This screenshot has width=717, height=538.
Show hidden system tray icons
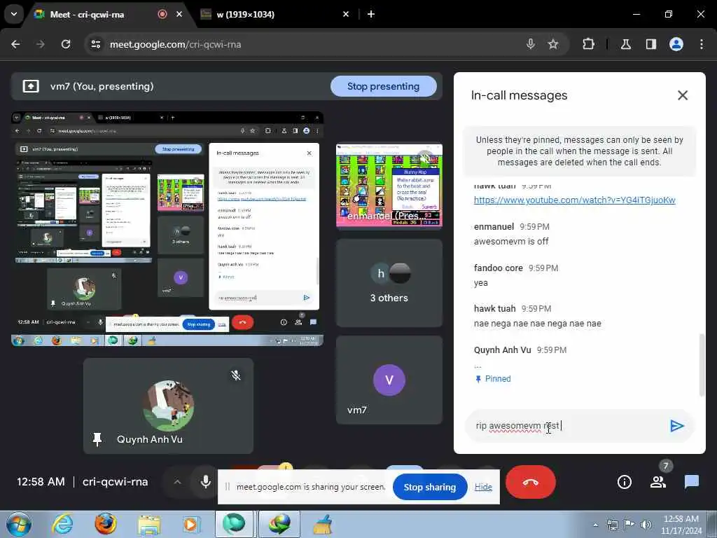point(595,525)
